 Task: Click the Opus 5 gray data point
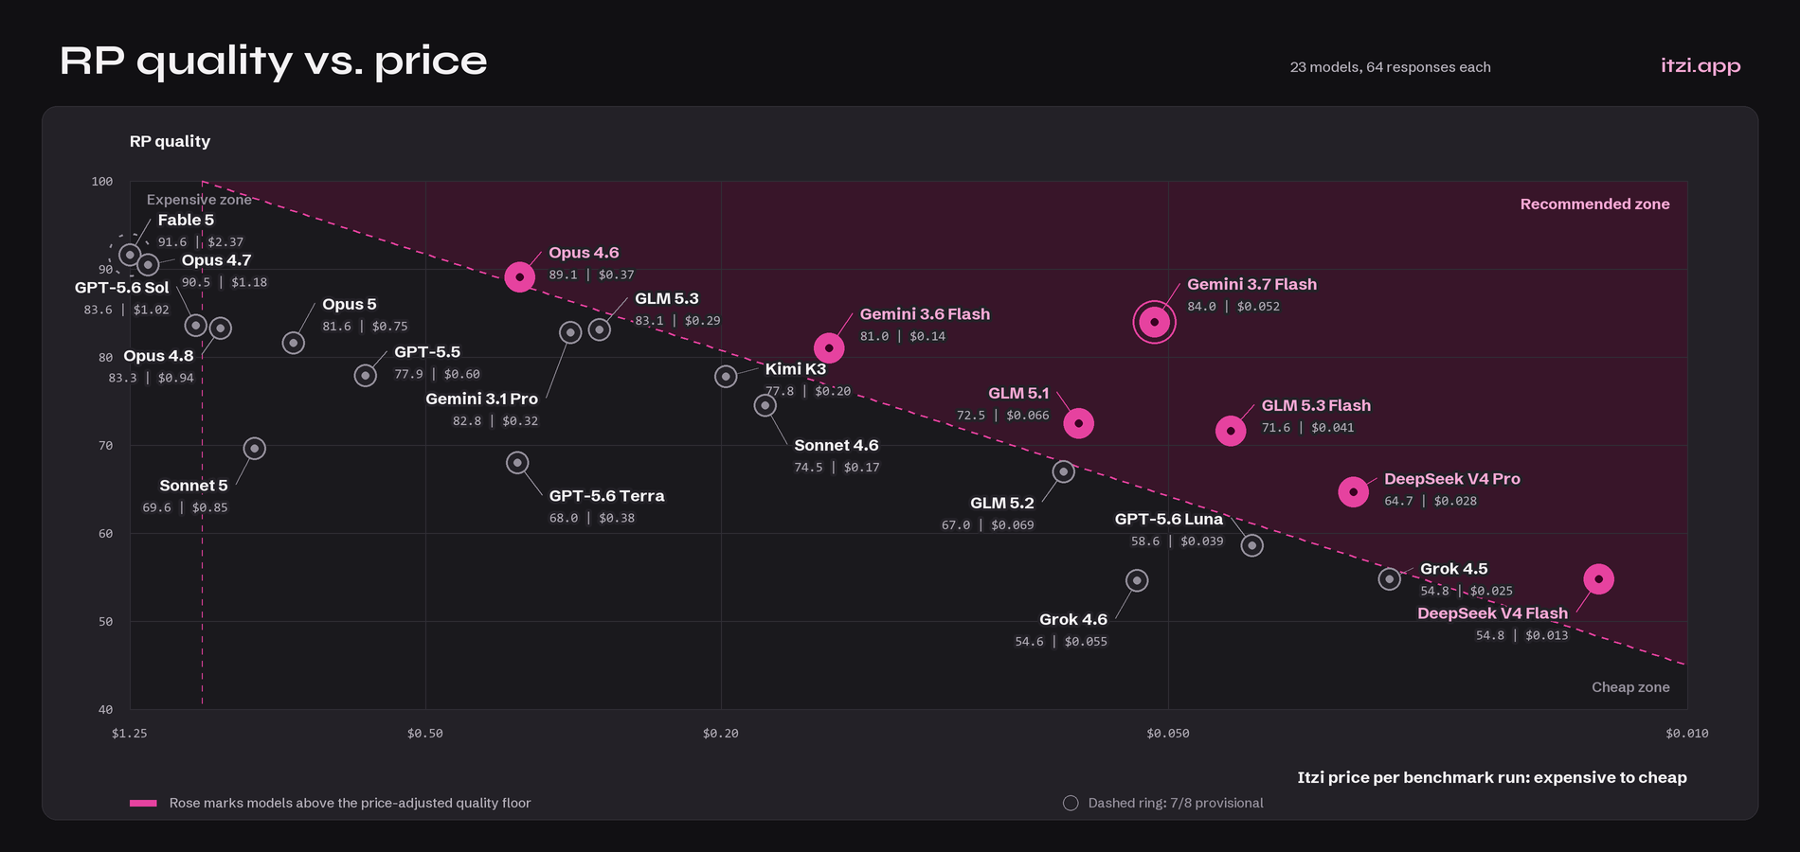[294, 342]
